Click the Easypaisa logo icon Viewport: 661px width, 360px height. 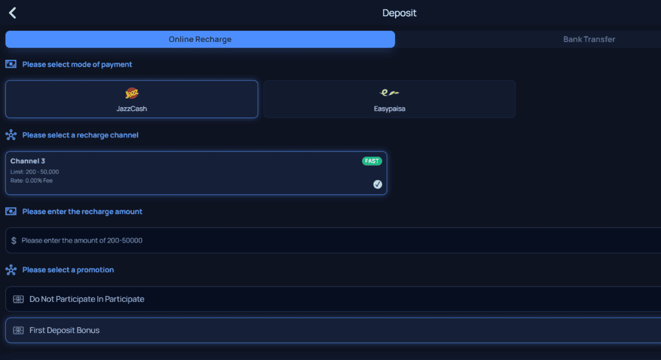tap(389, 93)
